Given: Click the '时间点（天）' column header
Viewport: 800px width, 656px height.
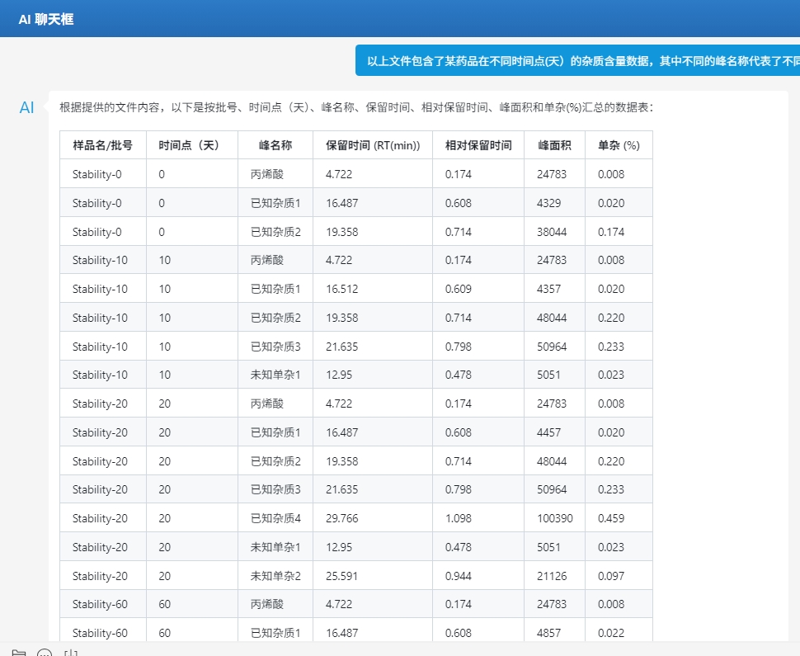Looking at the screenshot, I should tap(192, 145).
